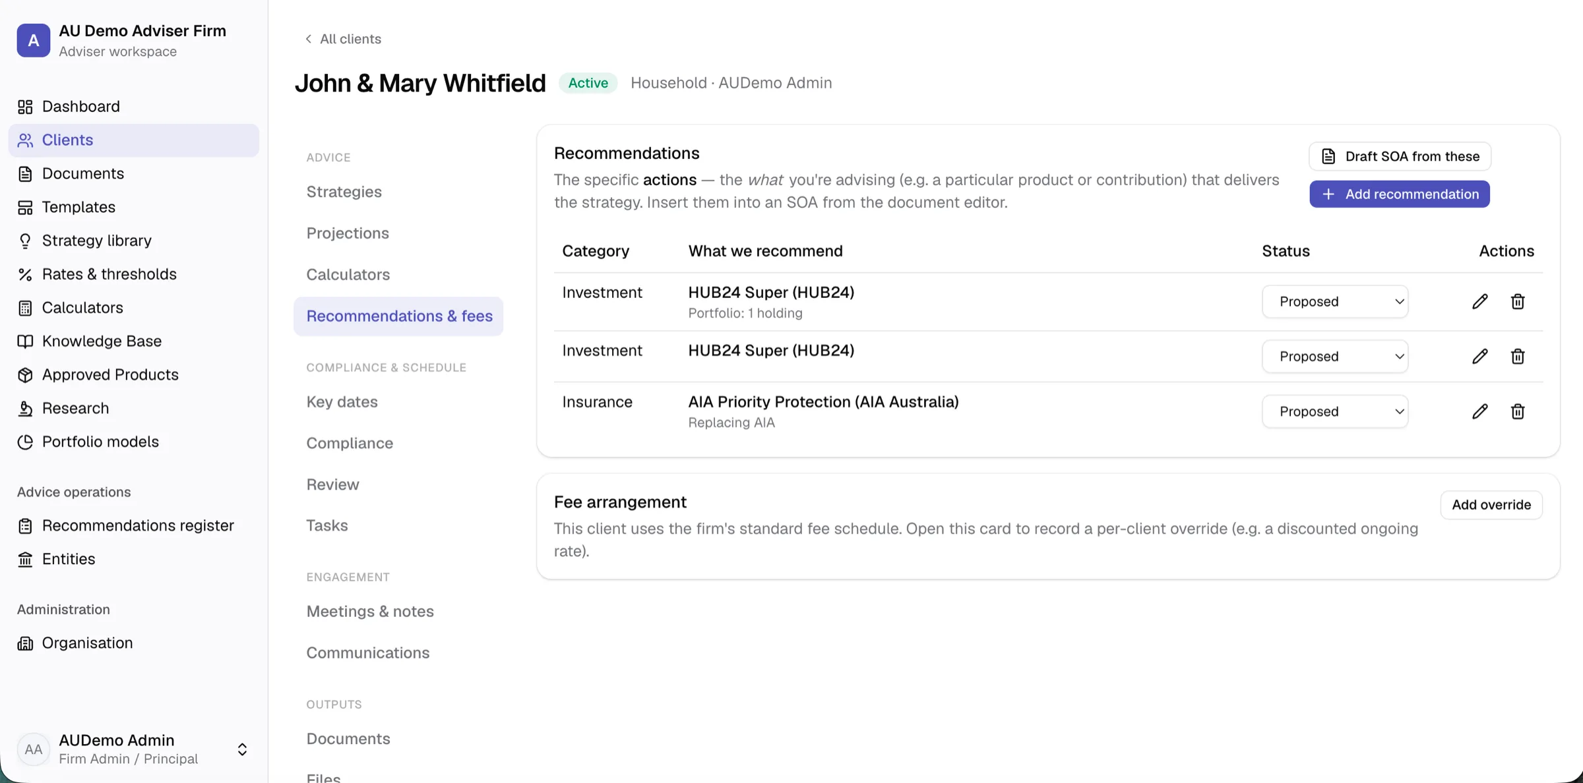This screenshot has width=1583, height=783.
Task: Edit the HUB24 Super portfolio recommendation pencil icon
Action: (1479, 302)
